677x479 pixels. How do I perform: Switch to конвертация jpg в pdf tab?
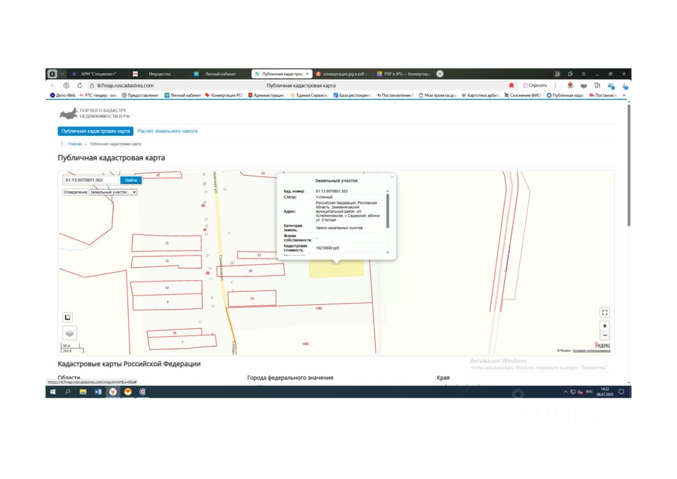click(343, 74)
